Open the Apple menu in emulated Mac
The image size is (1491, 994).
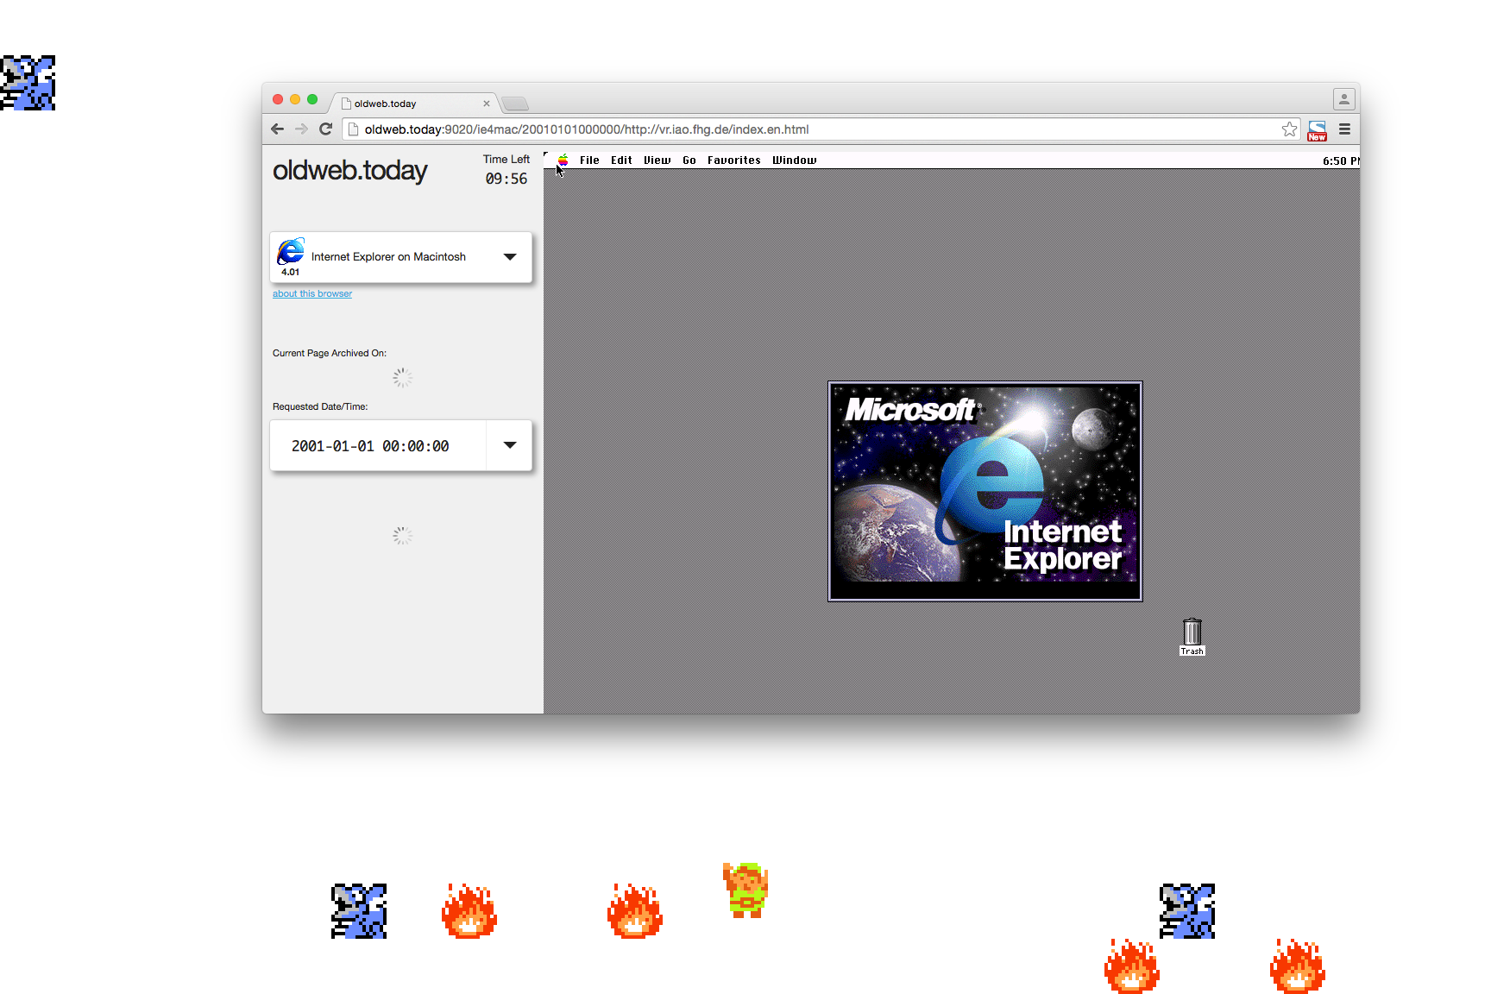pos(563,160)
